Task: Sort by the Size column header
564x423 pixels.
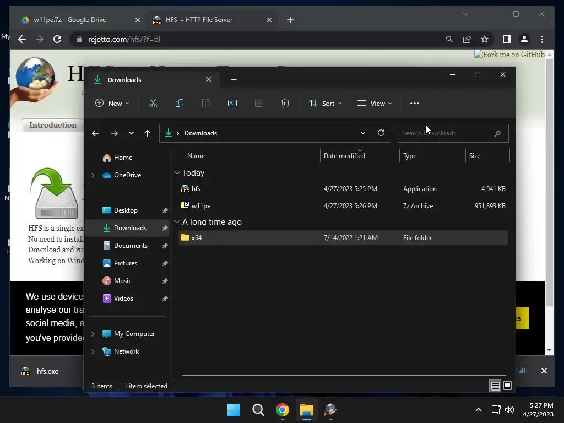Action: pos(487,156)
